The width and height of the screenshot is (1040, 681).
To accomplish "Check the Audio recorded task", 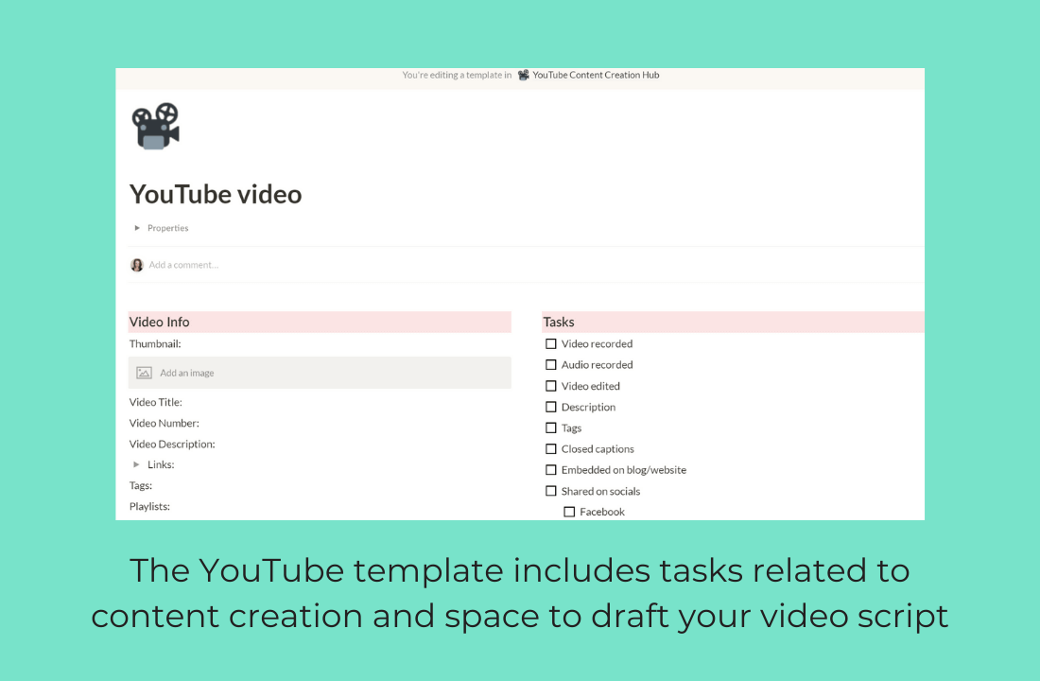I will pyautogui.click(x=551, y=364).
